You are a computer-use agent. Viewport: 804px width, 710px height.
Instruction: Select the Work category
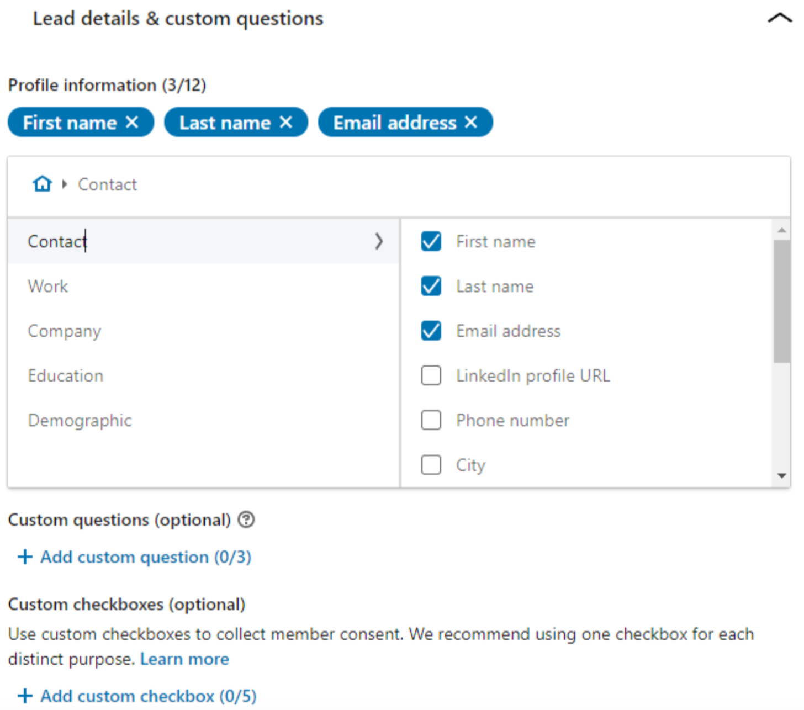coord(47,286)
